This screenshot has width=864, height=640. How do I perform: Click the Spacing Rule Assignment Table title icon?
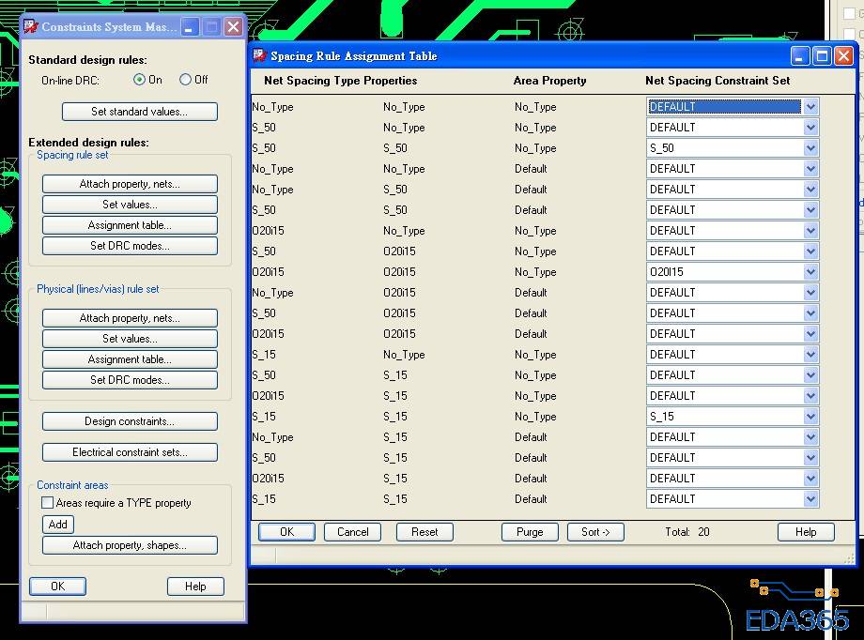click(x=259, y=56)
